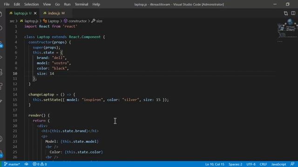Click the this.setState call line
The height and width of the screenshot is (167, 298).
tap(101, 100)
